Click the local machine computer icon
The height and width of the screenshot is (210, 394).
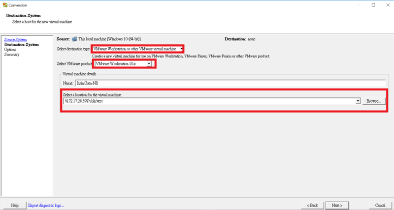pyautogui.click(x=74, y=39)
